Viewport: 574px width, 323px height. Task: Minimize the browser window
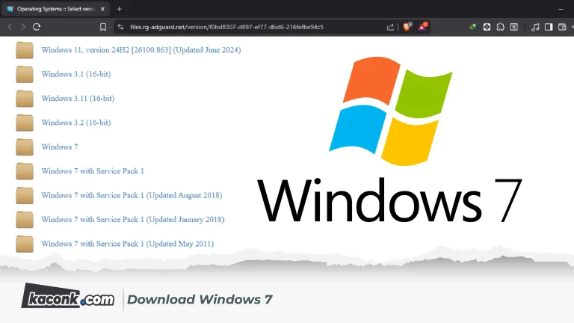[561, 9]
